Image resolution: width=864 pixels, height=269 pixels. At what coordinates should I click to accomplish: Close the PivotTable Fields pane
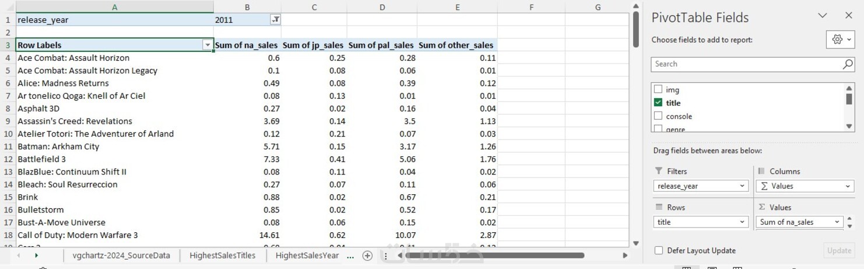[x=848, y=16]
